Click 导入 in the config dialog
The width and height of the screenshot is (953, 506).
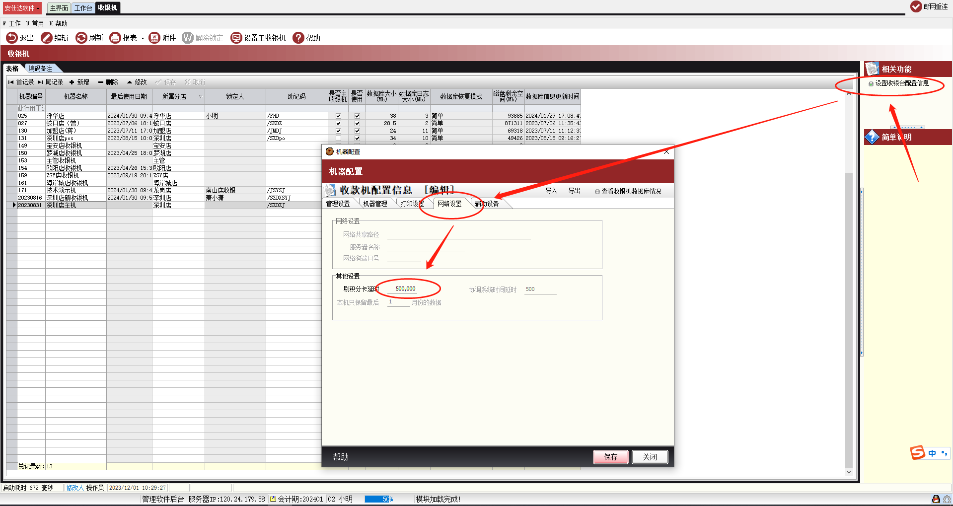[x=551, y=191]
